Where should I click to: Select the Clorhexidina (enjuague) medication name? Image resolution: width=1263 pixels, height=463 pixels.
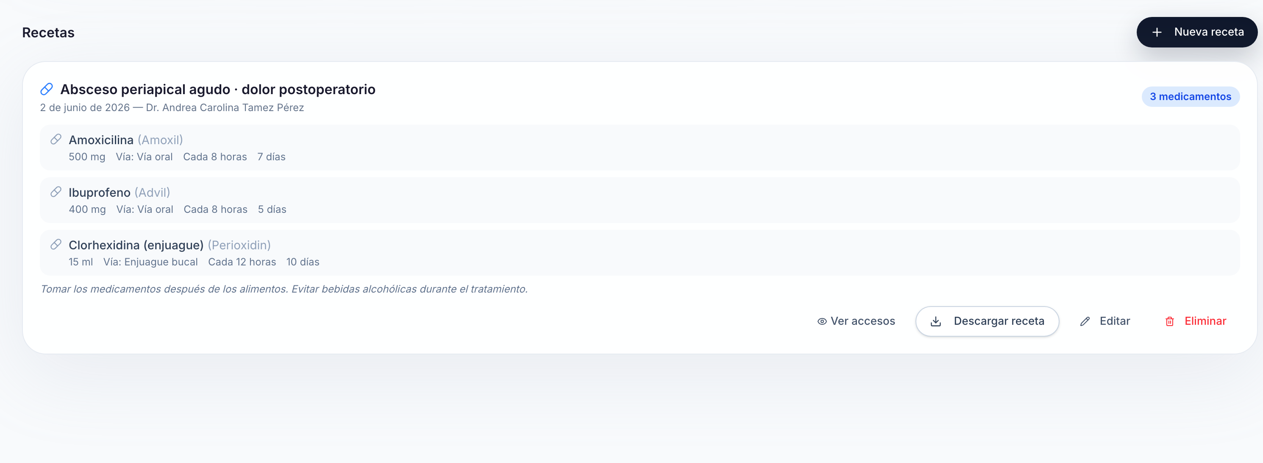[x=136, y=245]
